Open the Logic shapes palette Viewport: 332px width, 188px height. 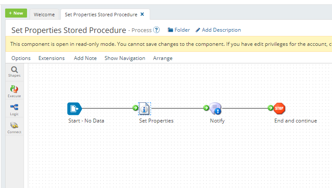click(14, 109)
